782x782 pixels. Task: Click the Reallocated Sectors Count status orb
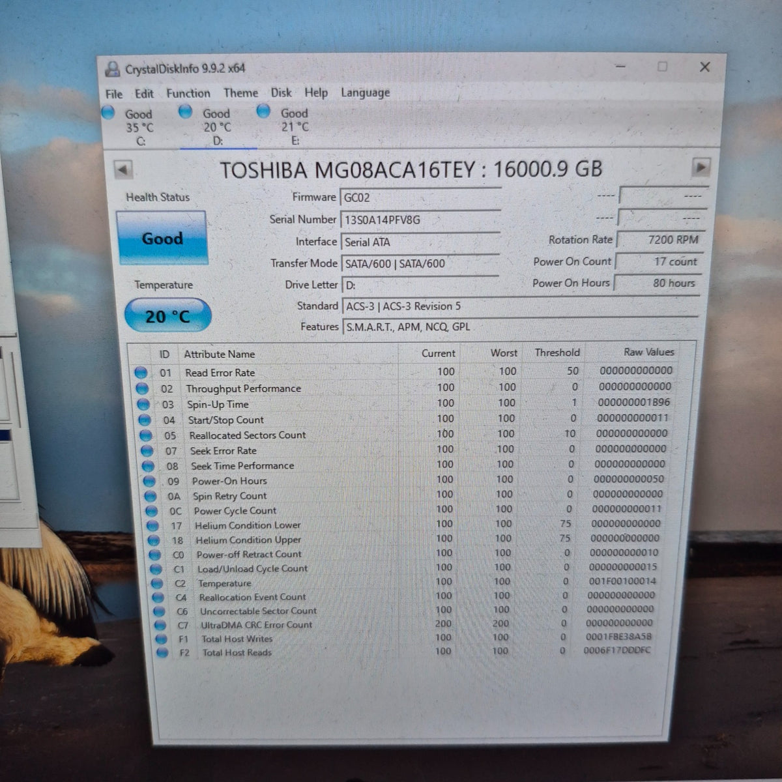tap(146, 435)
